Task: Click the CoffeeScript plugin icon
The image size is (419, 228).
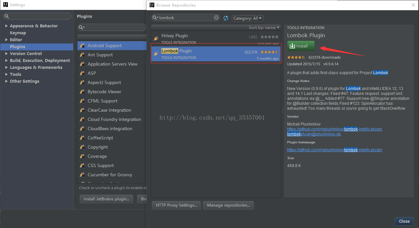Action: [x=82, y=138]
